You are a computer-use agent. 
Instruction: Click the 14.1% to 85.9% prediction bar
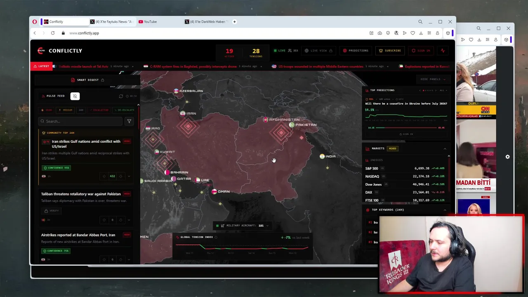pyautogui.click(x=406, y=128)
